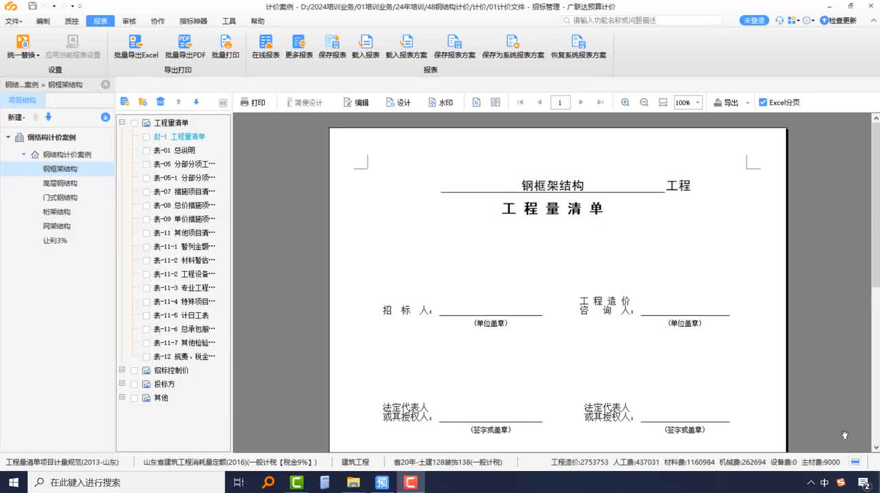Click the 打印 button
This screenshot has height=493, width=880.
252,102
